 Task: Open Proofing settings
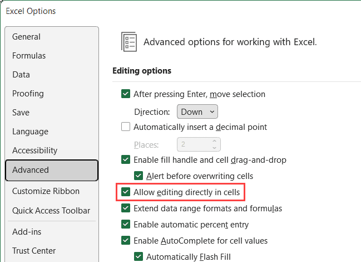(28, 94)
